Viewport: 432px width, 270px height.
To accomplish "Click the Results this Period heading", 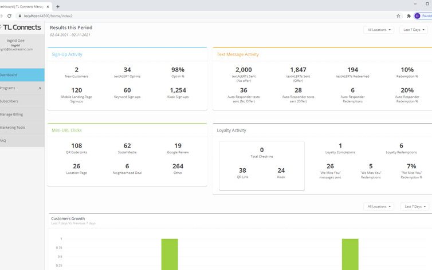I will pos(71,27).
